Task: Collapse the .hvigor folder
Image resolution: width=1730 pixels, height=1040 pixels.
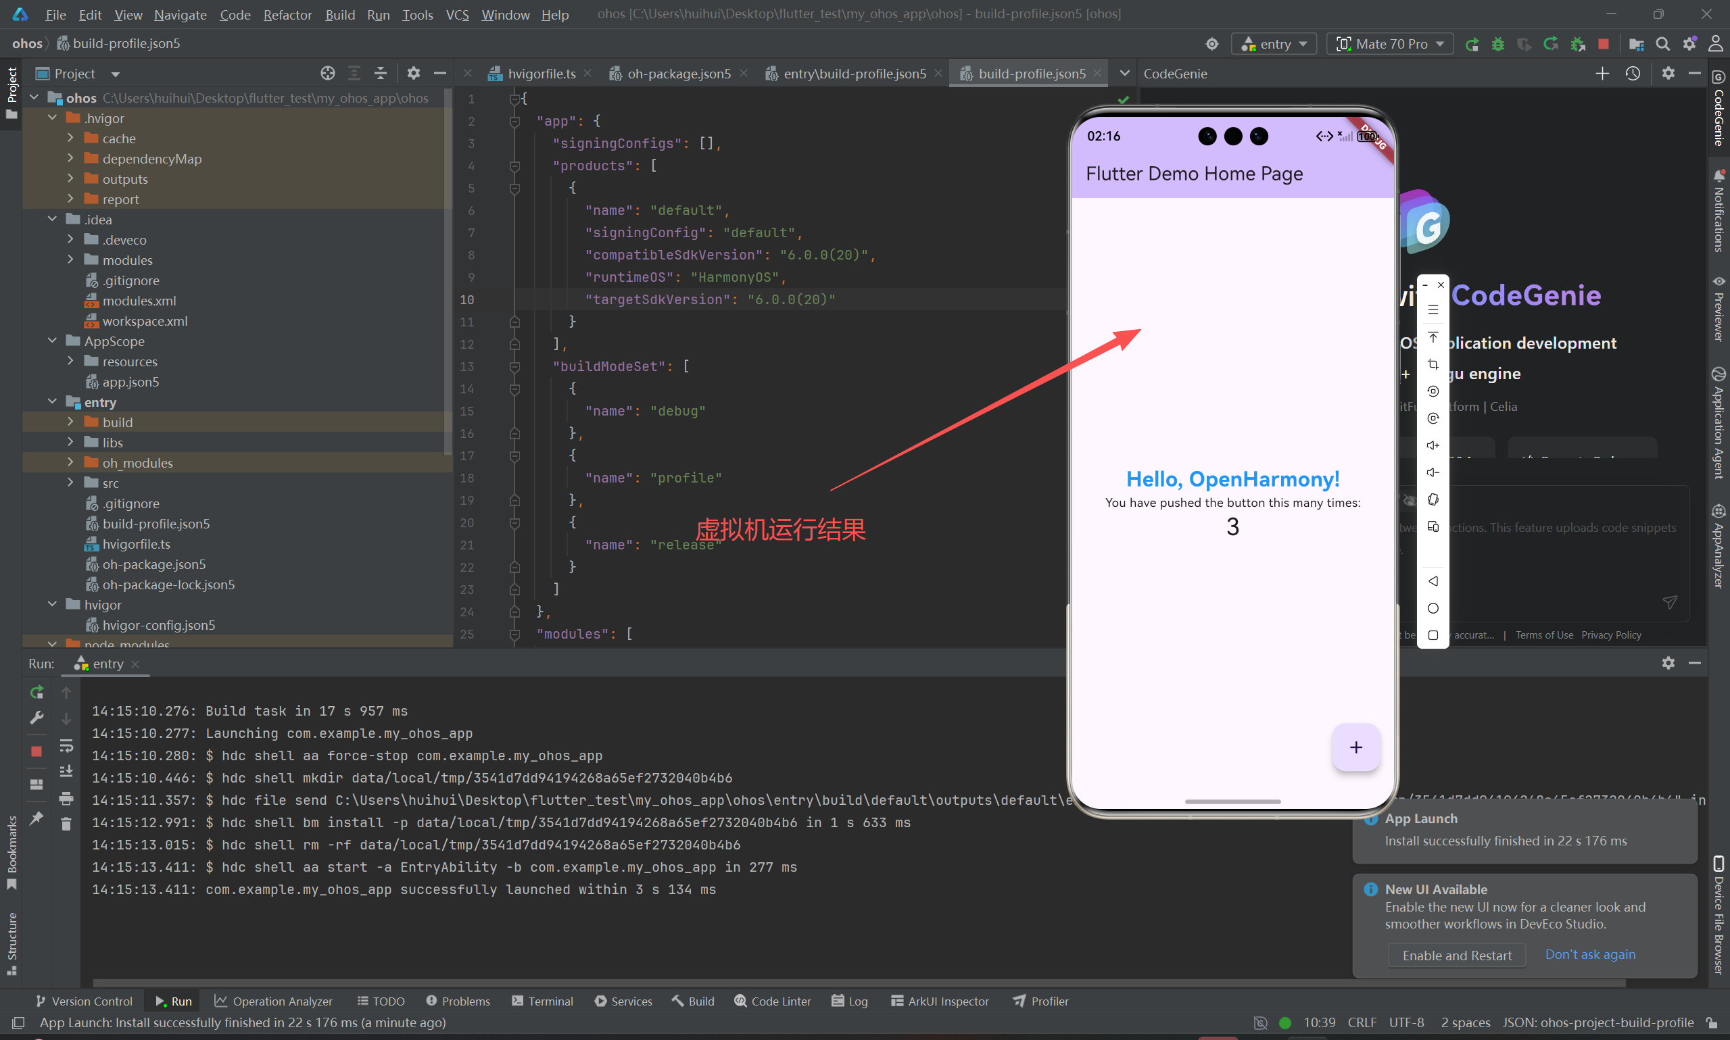Action: (53, 118)
